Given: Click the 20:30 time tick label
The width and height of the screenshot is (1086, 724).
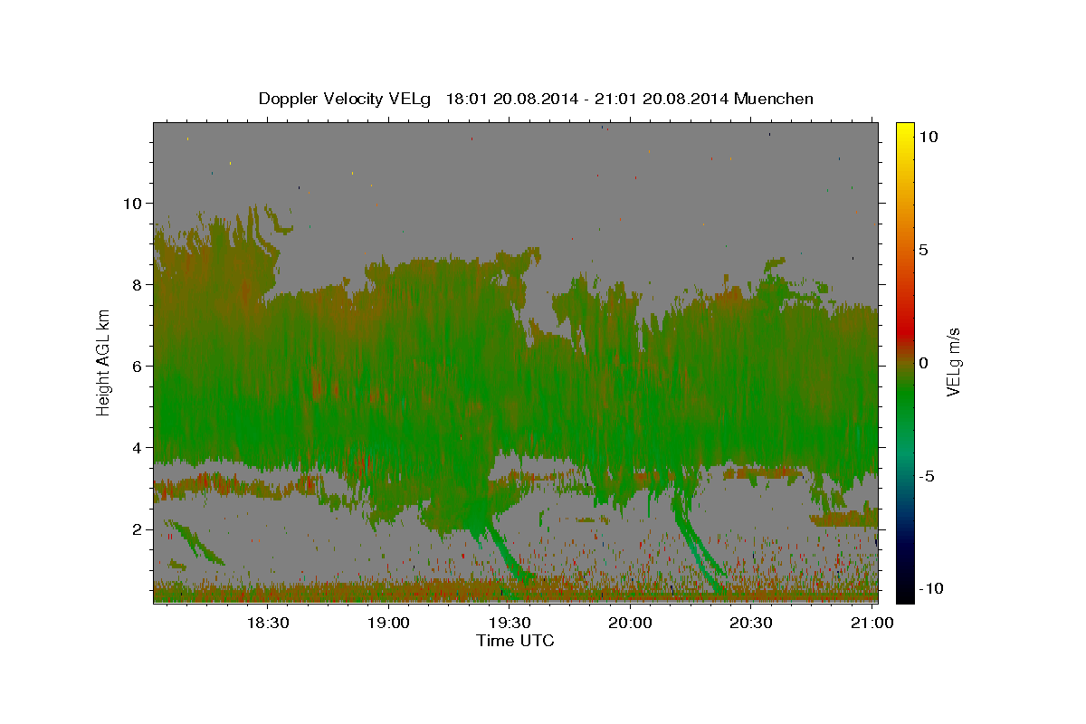Looking at the screenshot, I should (751, 624).
